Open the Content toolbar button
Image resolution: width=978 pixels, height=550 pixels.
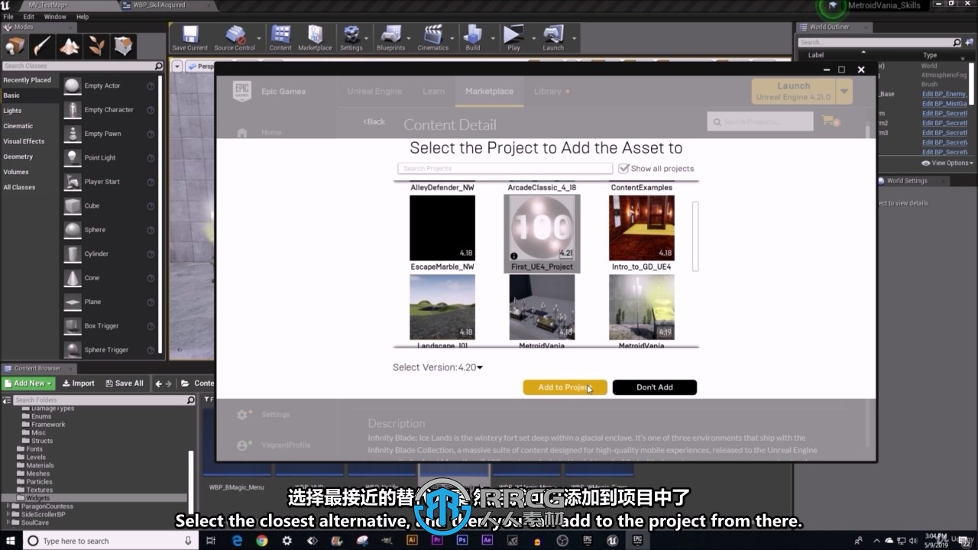pos(280,38)
